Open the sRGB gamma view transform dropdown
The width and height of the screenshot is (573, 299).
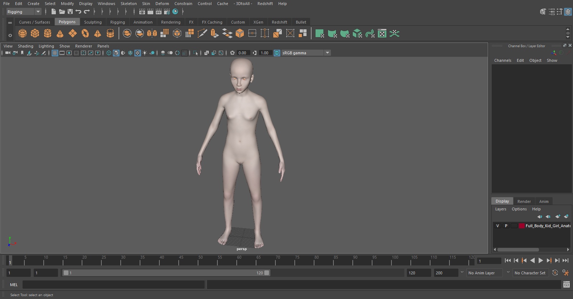306,53
